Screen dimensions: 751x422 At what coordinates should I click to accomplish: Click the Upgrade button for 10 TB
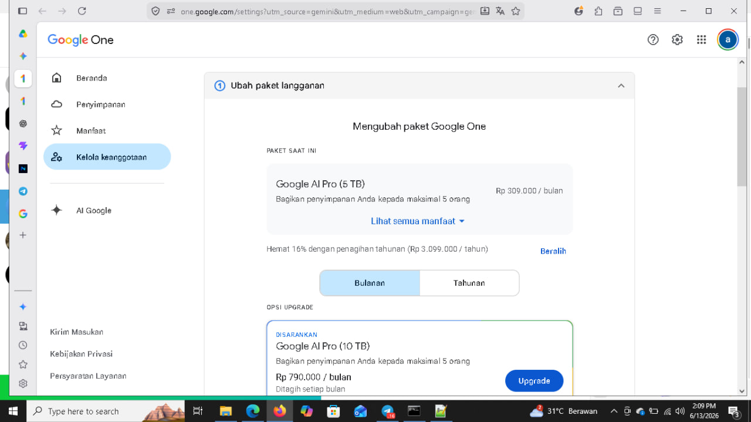(x=534, y=381)
